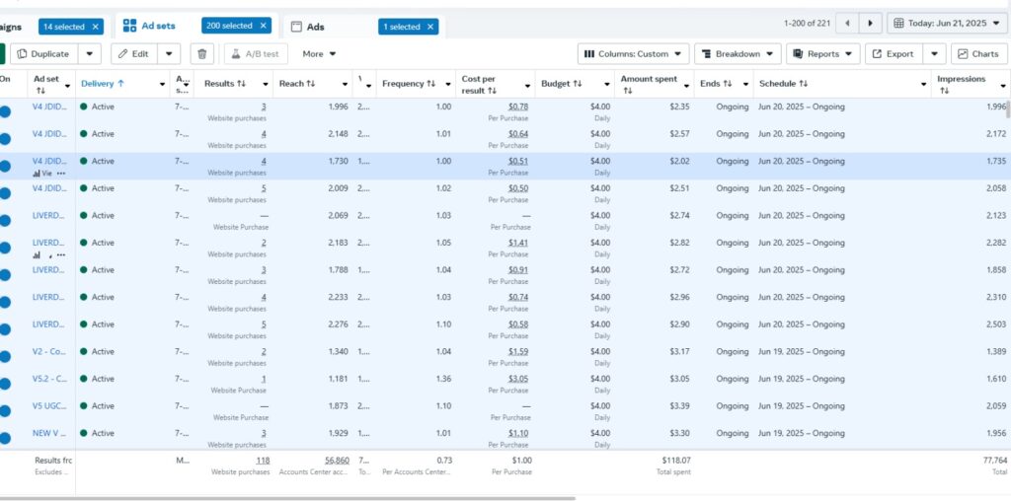The image size is (1011, 501).
Task: Click the 1-200 of 221 pagination text
Action: click(808, 24)
